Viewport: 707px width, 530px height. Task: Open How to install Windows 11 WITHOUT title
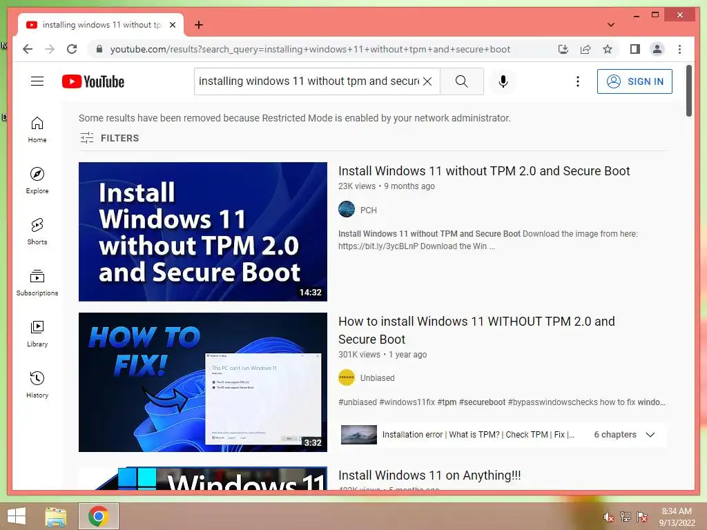[x=476, y=330]
